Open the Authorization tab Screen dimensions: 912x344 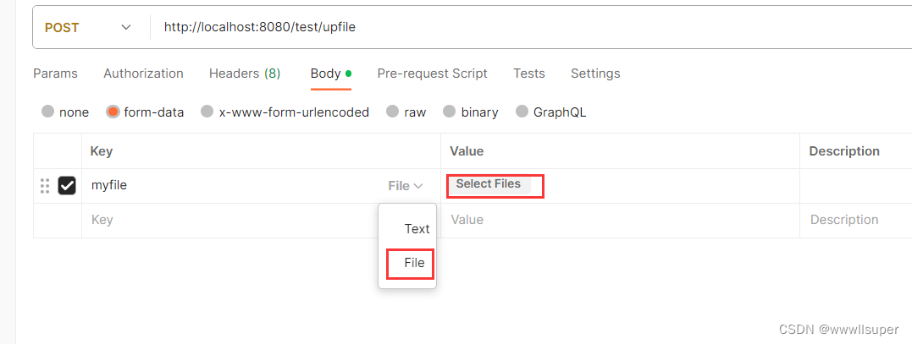143,74
